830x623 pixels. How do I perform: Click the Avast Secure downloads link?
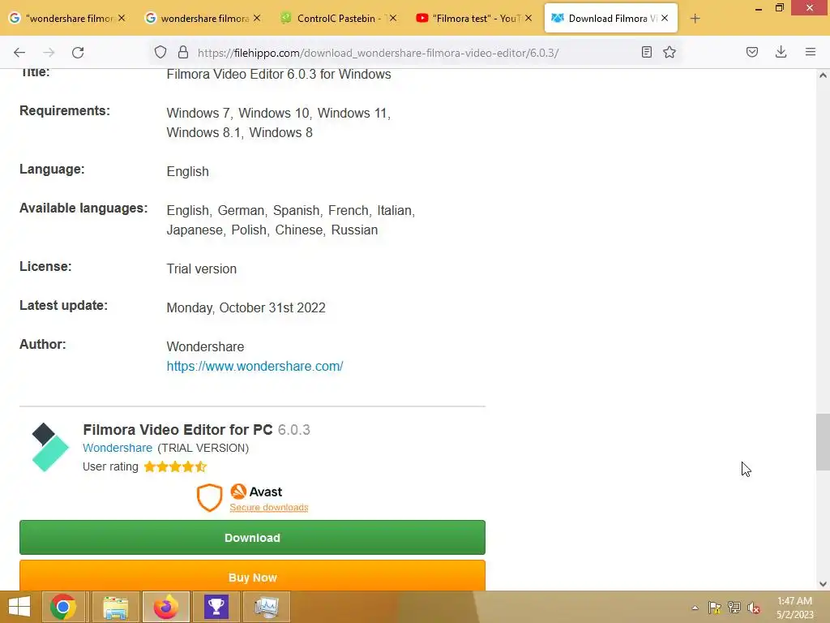269,507
